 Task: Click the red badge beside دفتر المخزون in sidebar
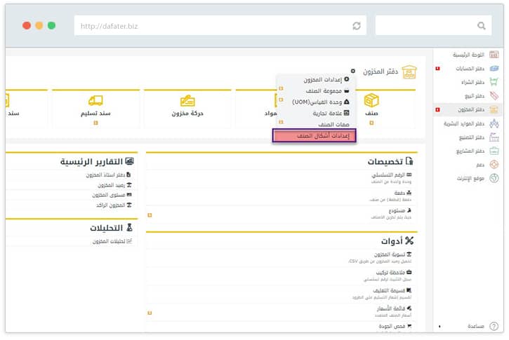pos(437,110)
